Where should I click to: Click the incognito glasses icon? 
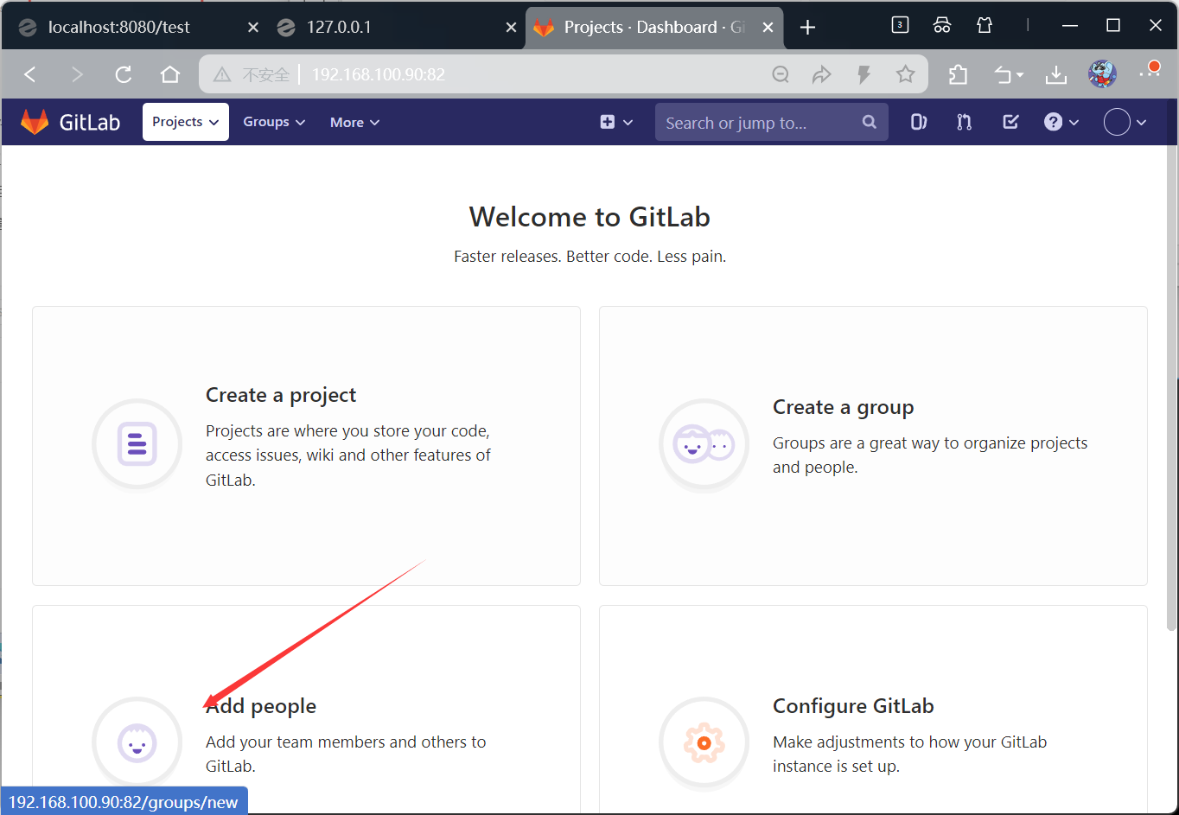point(942,26)
